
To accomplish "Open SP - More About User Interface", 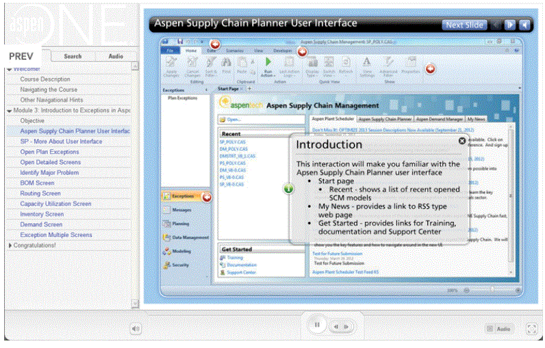I will pyautogui.click(x=61, y=142).
